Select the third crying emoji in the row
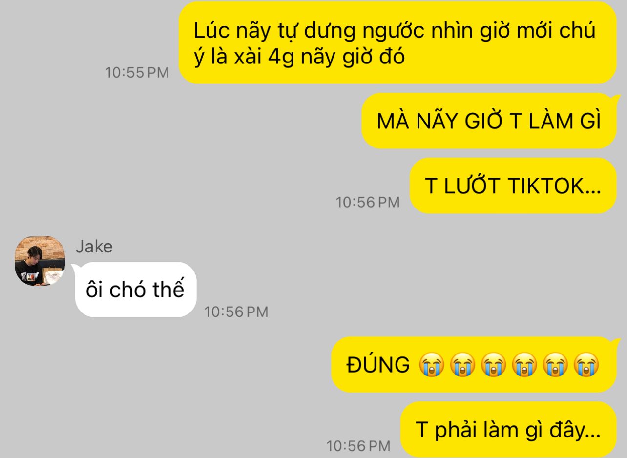Viewport: 627px width, 458px height. [x=494, y=365]
